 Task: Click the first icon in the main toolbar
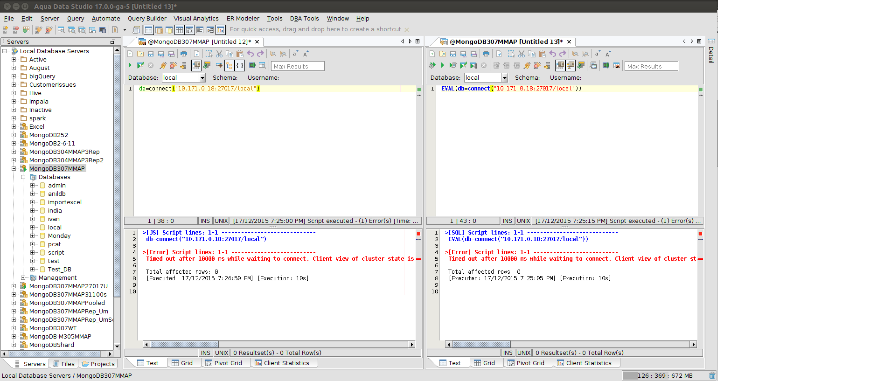(5, 30)
